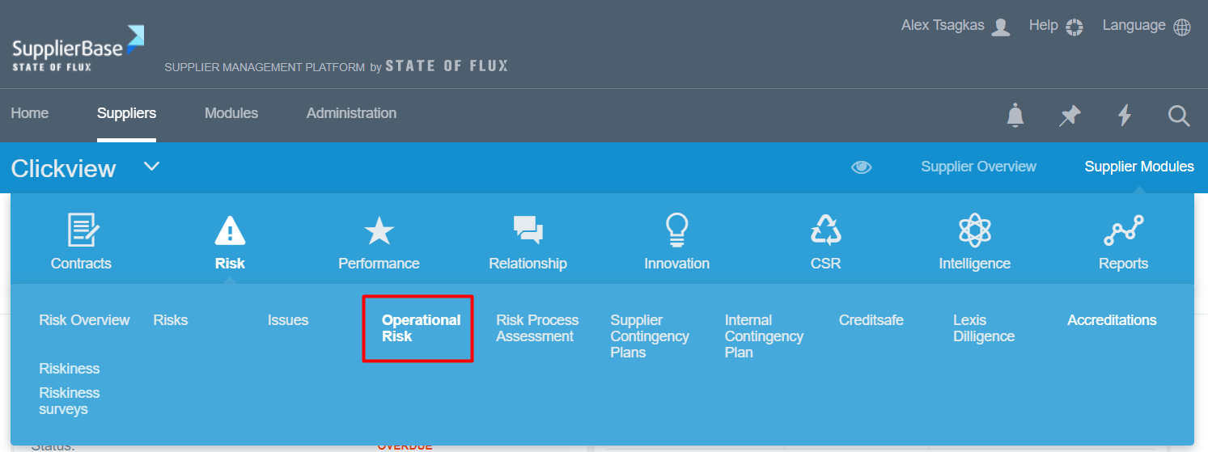The height and width of the screenshot is (452, 1208).
Task: Open the Reports graph icon
Action: [1123, 230]
